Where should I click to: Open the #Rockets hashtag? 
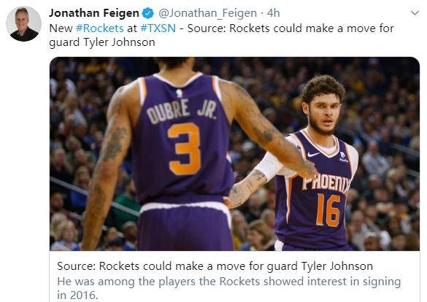[x=100, y=28]
